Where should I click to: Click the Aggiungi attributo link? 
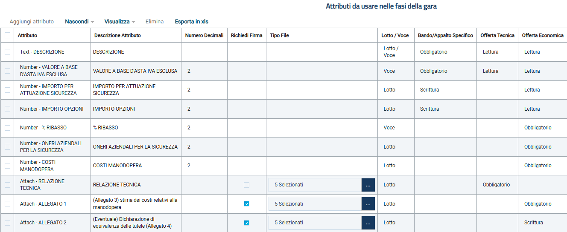[32, 22]
